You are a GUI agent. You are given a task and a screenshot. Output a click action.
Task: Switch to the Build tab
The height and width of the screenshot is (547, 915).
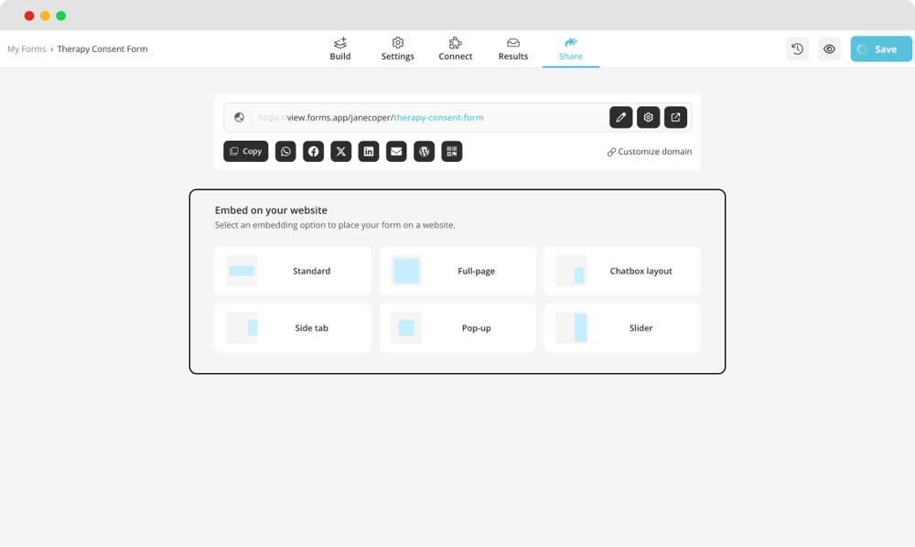click(x=340, y=49)
